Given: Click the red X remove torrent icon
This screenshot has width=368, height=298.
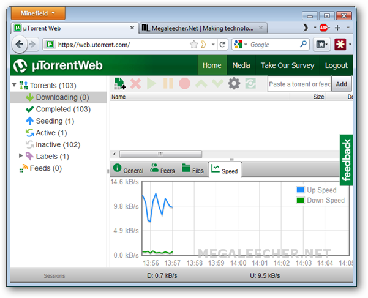Looking at the screenshot, I should (x=135, y=83).
